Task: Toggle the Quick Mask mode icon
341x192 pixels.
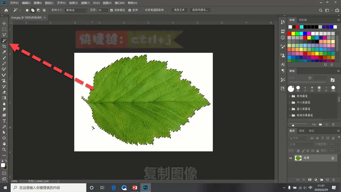Action: (x=4, y=173)
